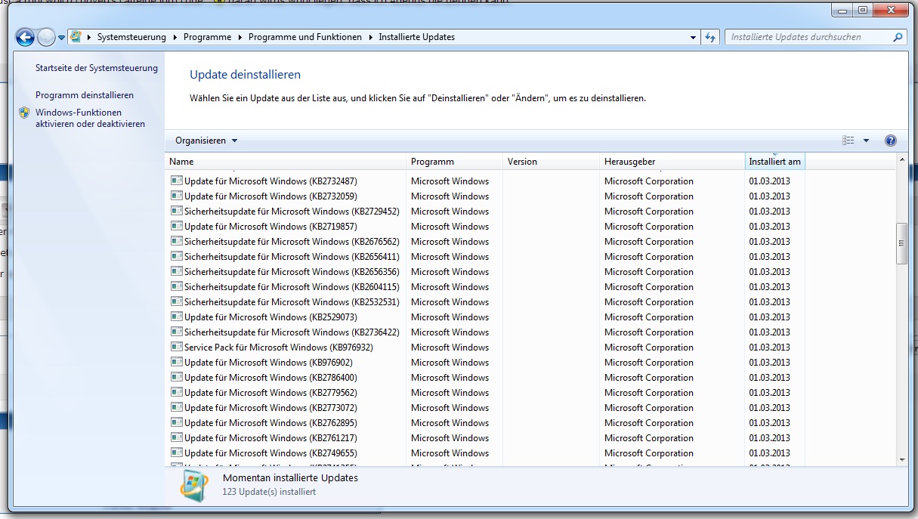This screenshot has width=918, height=519.
Task: Click the scrollbar down arrow
Action: [901, 459]
